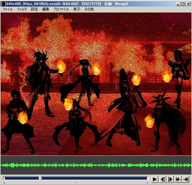Image resolution: width=192 pixels, height=185 pixels.
Task: Close the AviUtl window
Action: coord(188,4)
